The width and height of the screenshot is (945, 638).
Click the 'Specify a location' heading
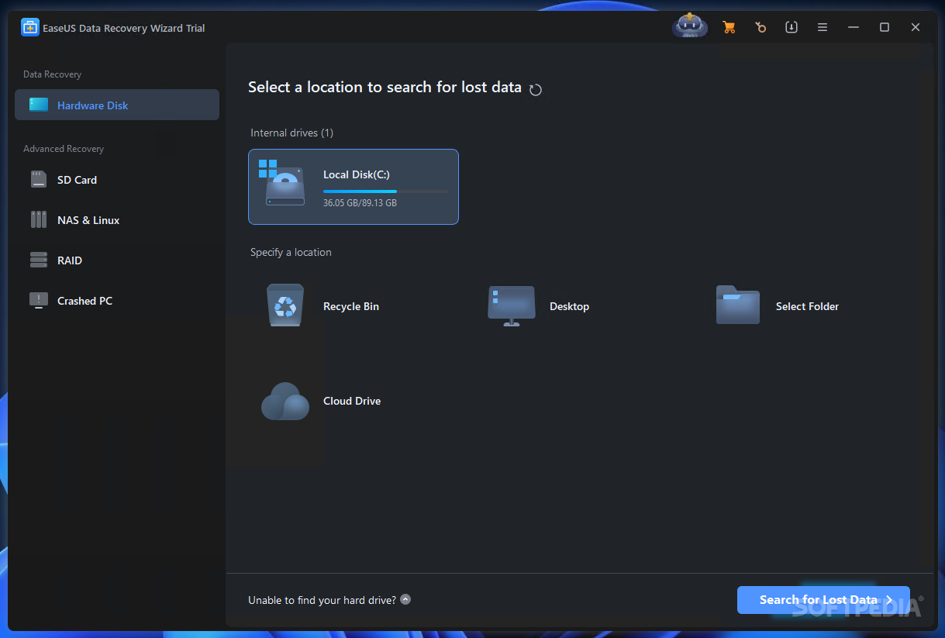291,253
